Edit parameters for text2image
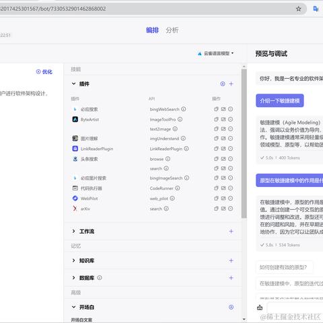The height and width of the screenshot is (323, 323). click(x=223, y=129)
